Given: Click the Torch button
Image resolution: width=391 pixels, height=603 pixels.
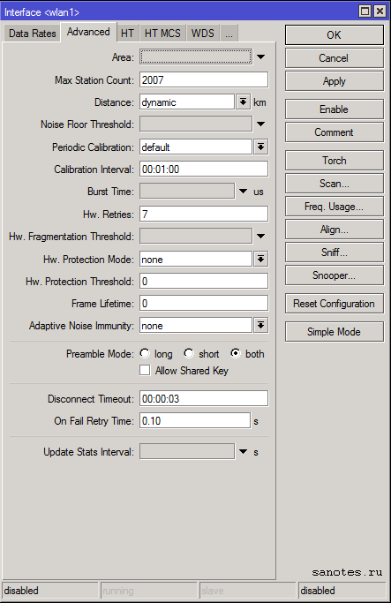Looking at the screenshot, I should click(x=335, y=161).
